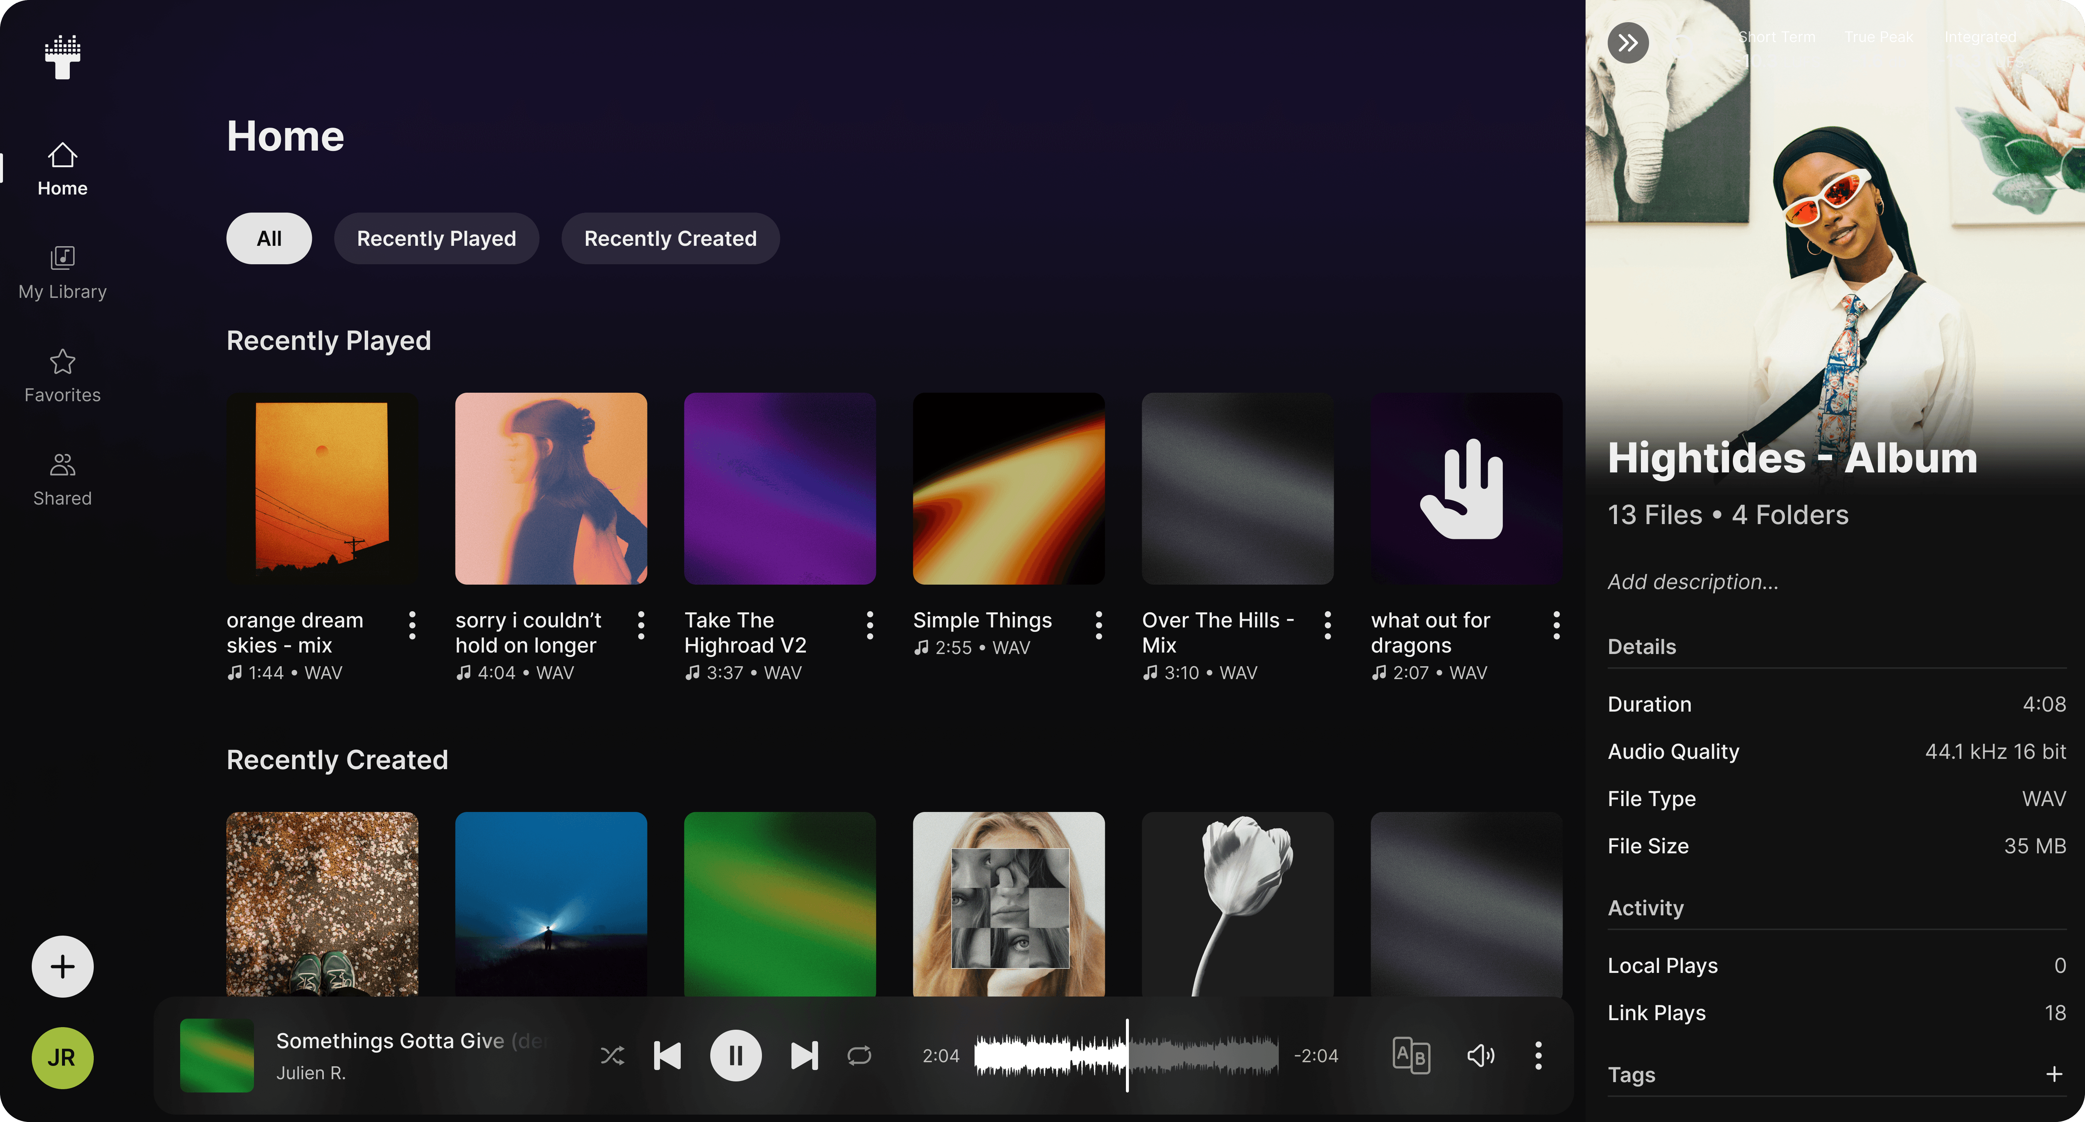Viewport: 2085px width, 1122px height.
Task: Skip to the next track
Action: pyautogui.click(x=804, y=1056)
